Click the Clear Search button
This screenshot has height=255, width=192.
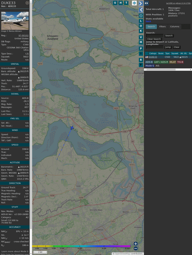(154, 39)
